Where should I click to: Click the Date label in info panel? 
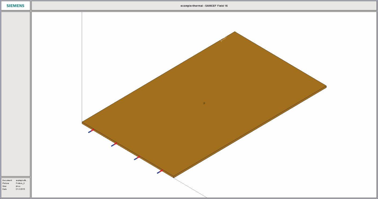pos(5,189)
